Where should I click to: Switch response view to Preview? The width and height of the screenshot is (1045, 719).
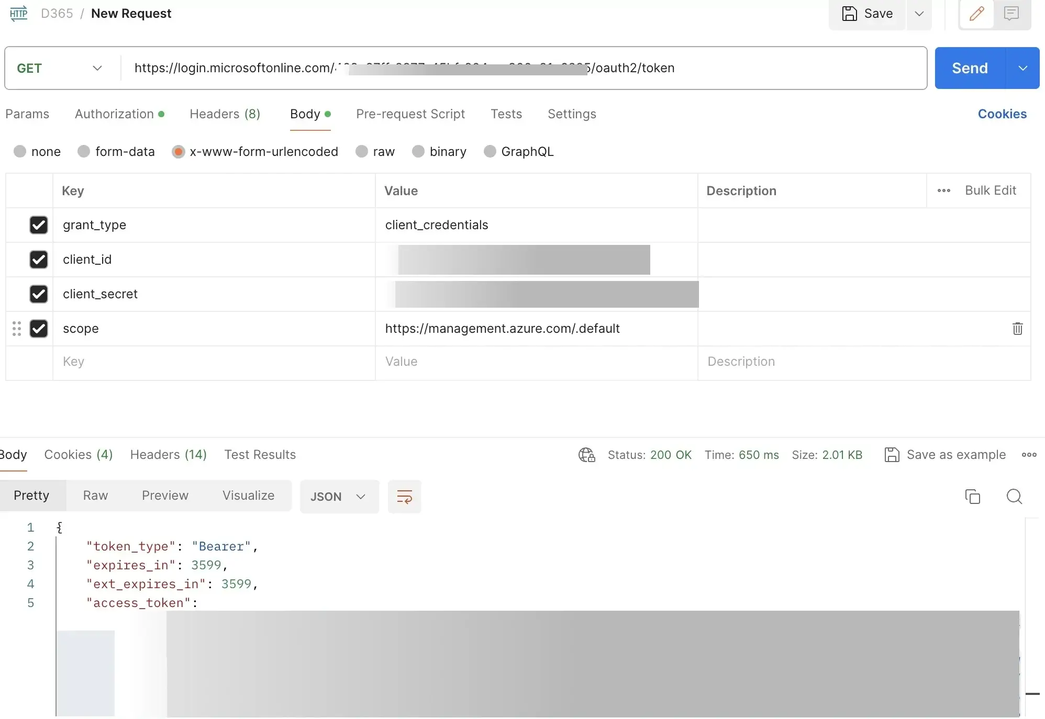165,496
